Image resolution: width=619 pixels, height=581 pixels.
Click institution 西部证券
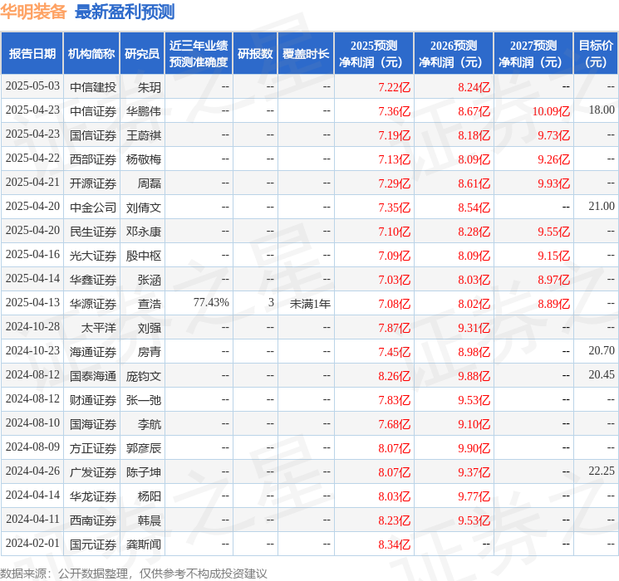[93, 159]
